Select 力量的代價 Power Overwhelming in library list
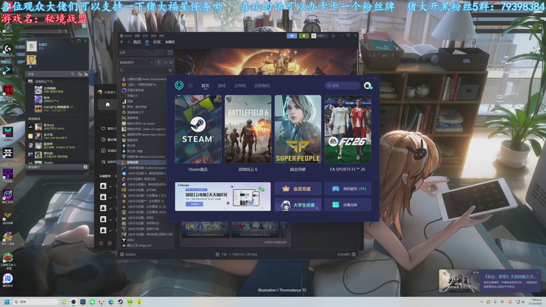This screenshot has height=307, width=546. point(143,79)
